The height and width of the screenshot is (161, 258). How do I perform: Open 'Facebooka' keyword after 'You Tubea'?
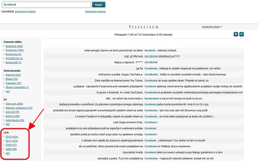[x=151, y=81]
